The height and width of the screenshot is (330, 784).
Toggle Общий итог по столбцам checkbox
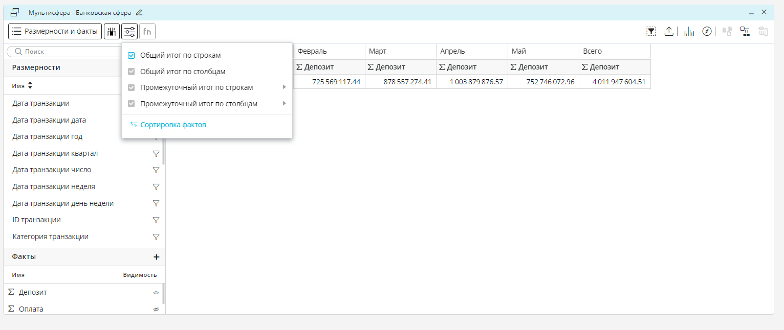[132, 72]
